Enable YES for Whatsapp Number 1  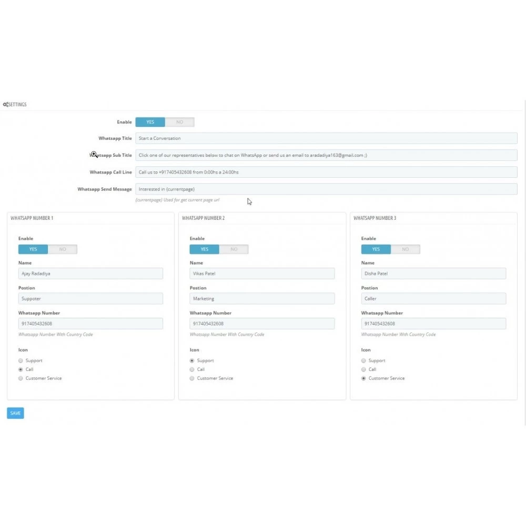click(x=33, y=249)
